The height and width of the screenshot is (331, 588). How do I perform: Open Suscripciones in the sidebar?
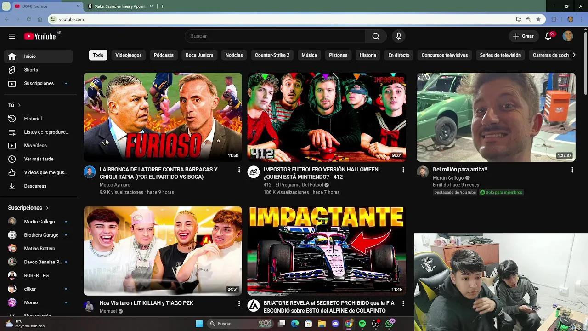tap(38, 83)
